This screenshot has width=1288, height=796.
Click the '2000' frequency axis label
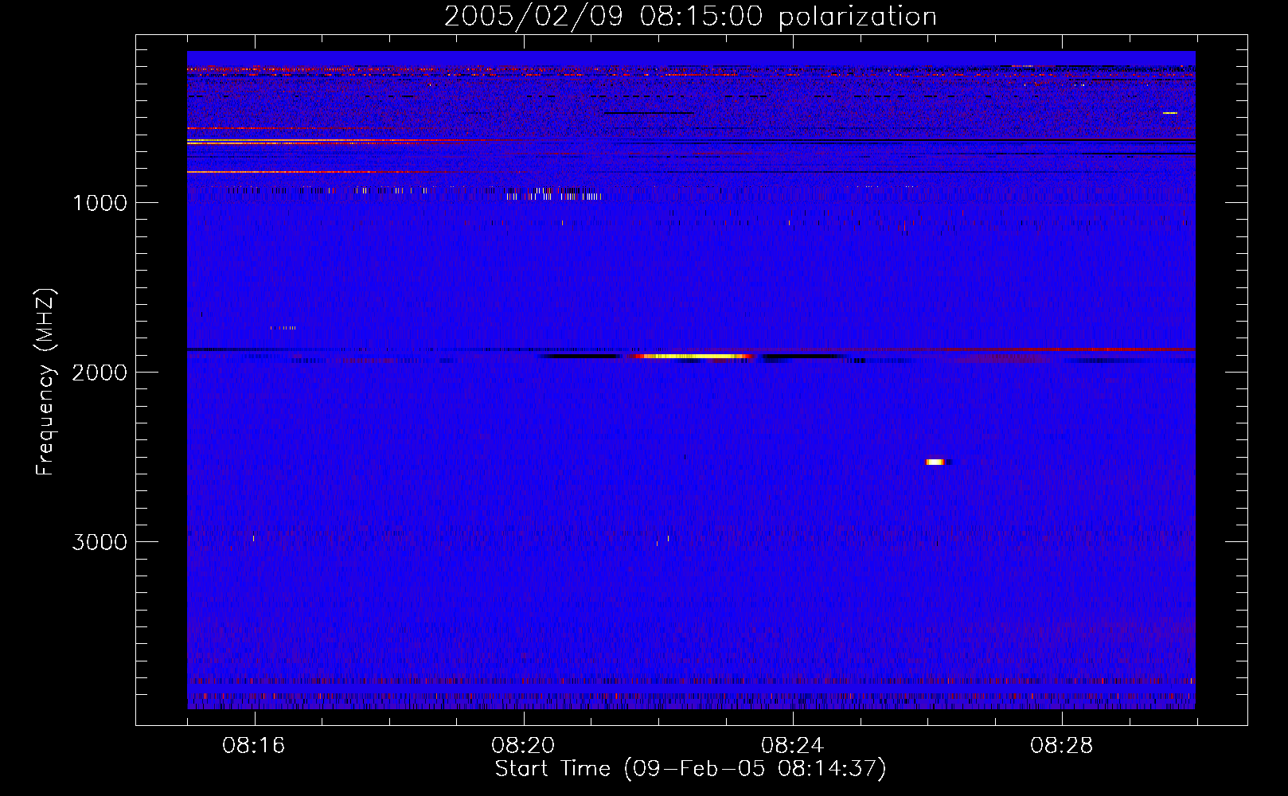point(100,373)
